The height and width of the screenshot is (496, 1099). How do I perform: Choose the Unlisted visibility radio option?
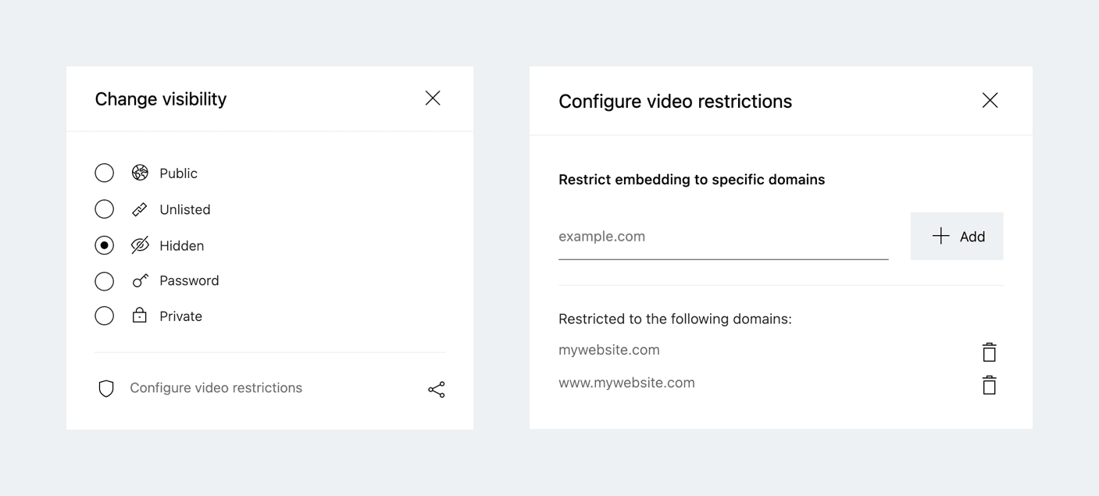pyautogui.click(x=104, y=209)
